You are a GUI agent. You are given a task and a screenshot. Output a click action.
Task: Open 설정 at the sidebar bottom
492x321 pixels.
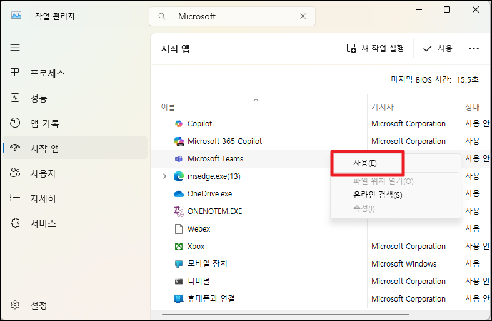75,305
